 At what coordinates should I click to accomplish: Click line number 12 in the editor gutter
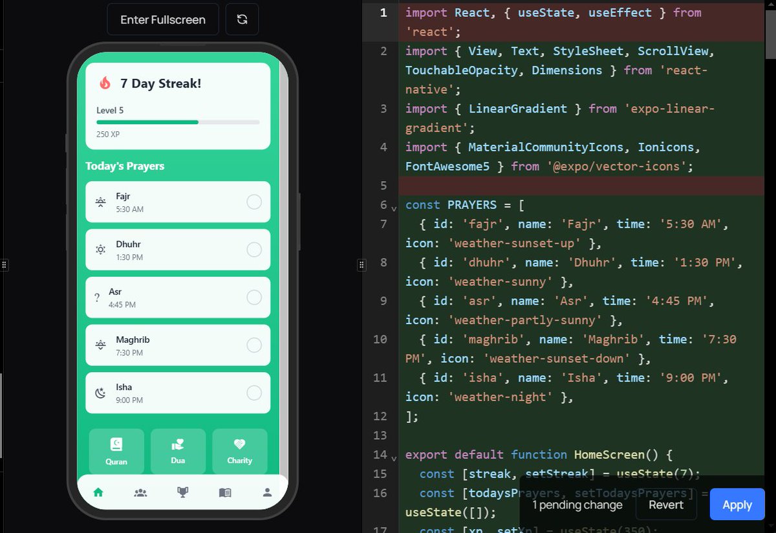pos(380,416)
